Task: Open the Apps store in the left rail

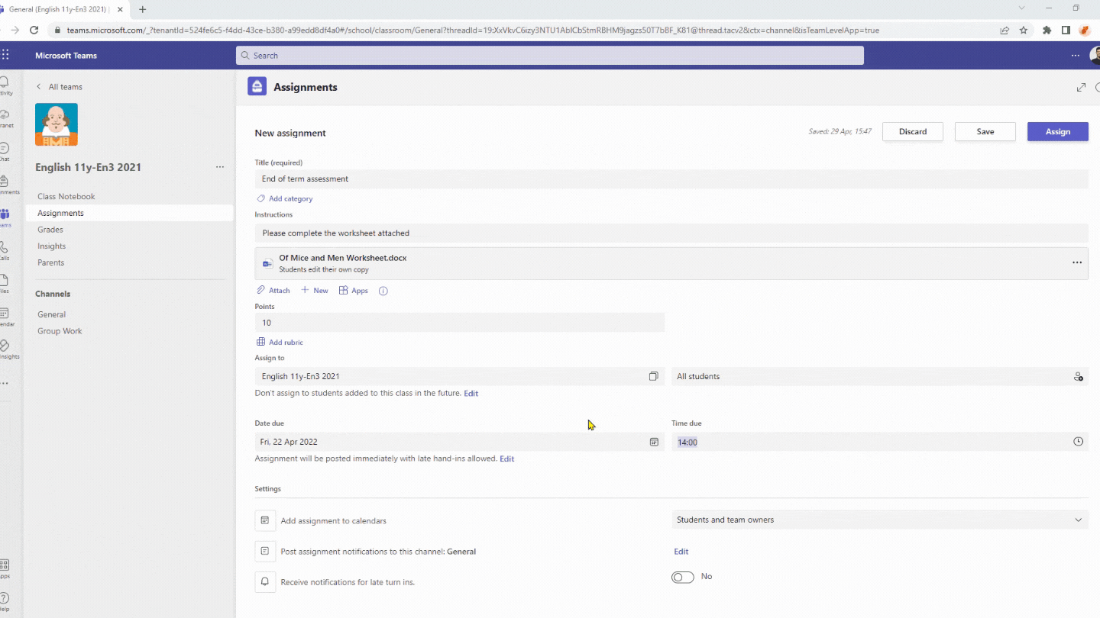Action: (5, 568)
